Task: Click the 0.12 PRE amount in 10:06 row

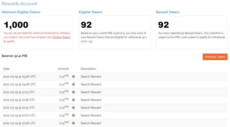Action: pyautogui.click(x=64, y=123)
